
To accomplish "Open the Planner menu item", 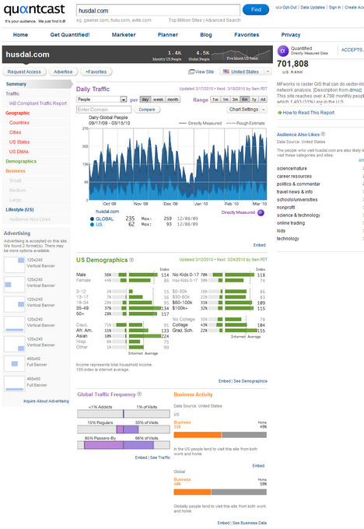I will pos(168,35).
